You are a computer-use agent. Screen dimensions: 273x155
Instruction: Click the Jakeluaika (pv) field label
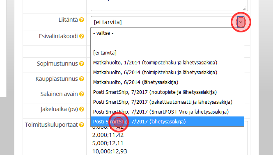click(59, 109)
